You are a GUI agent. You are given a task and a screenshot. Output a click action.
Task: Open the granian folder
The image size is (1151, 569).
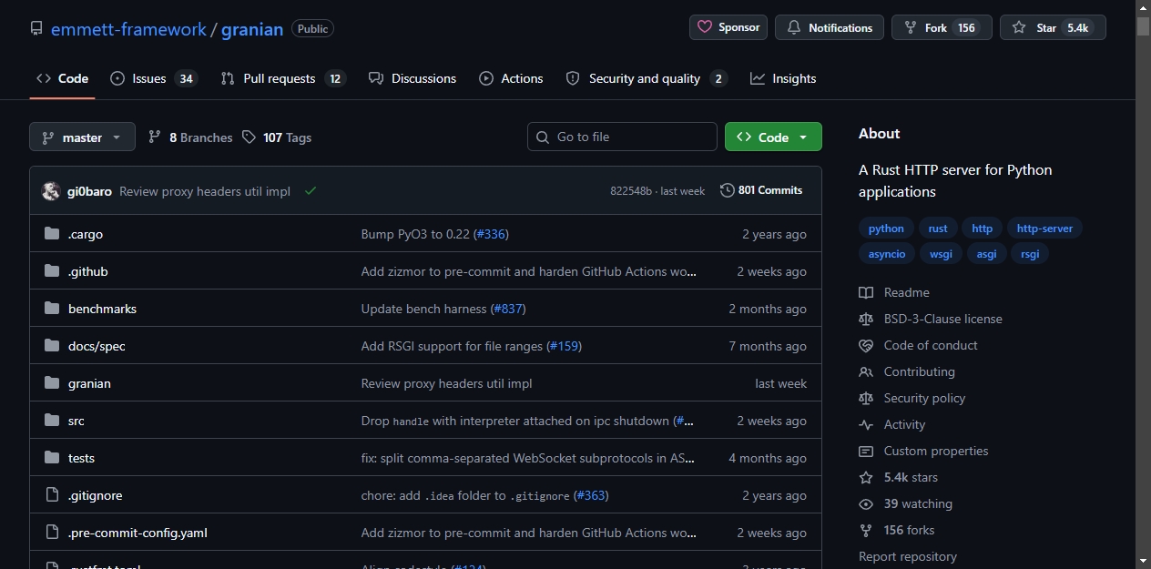point(89,383)
